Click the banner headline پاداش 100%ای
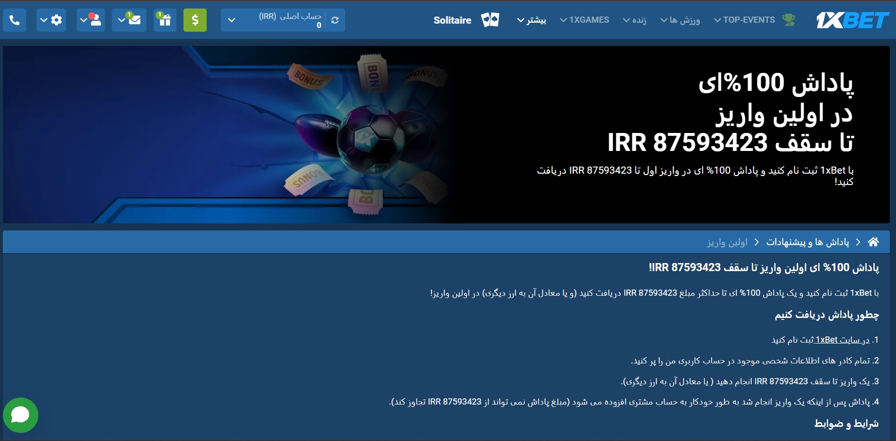Image resolution: width=896 pixels, height=441 pixels. 776,83
